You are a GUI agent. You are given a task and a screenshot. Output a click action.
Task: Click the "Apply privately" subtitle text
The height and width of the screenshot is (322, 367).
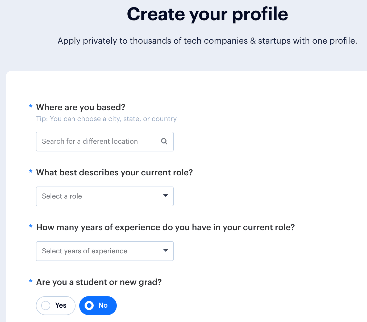pos(207,41)
